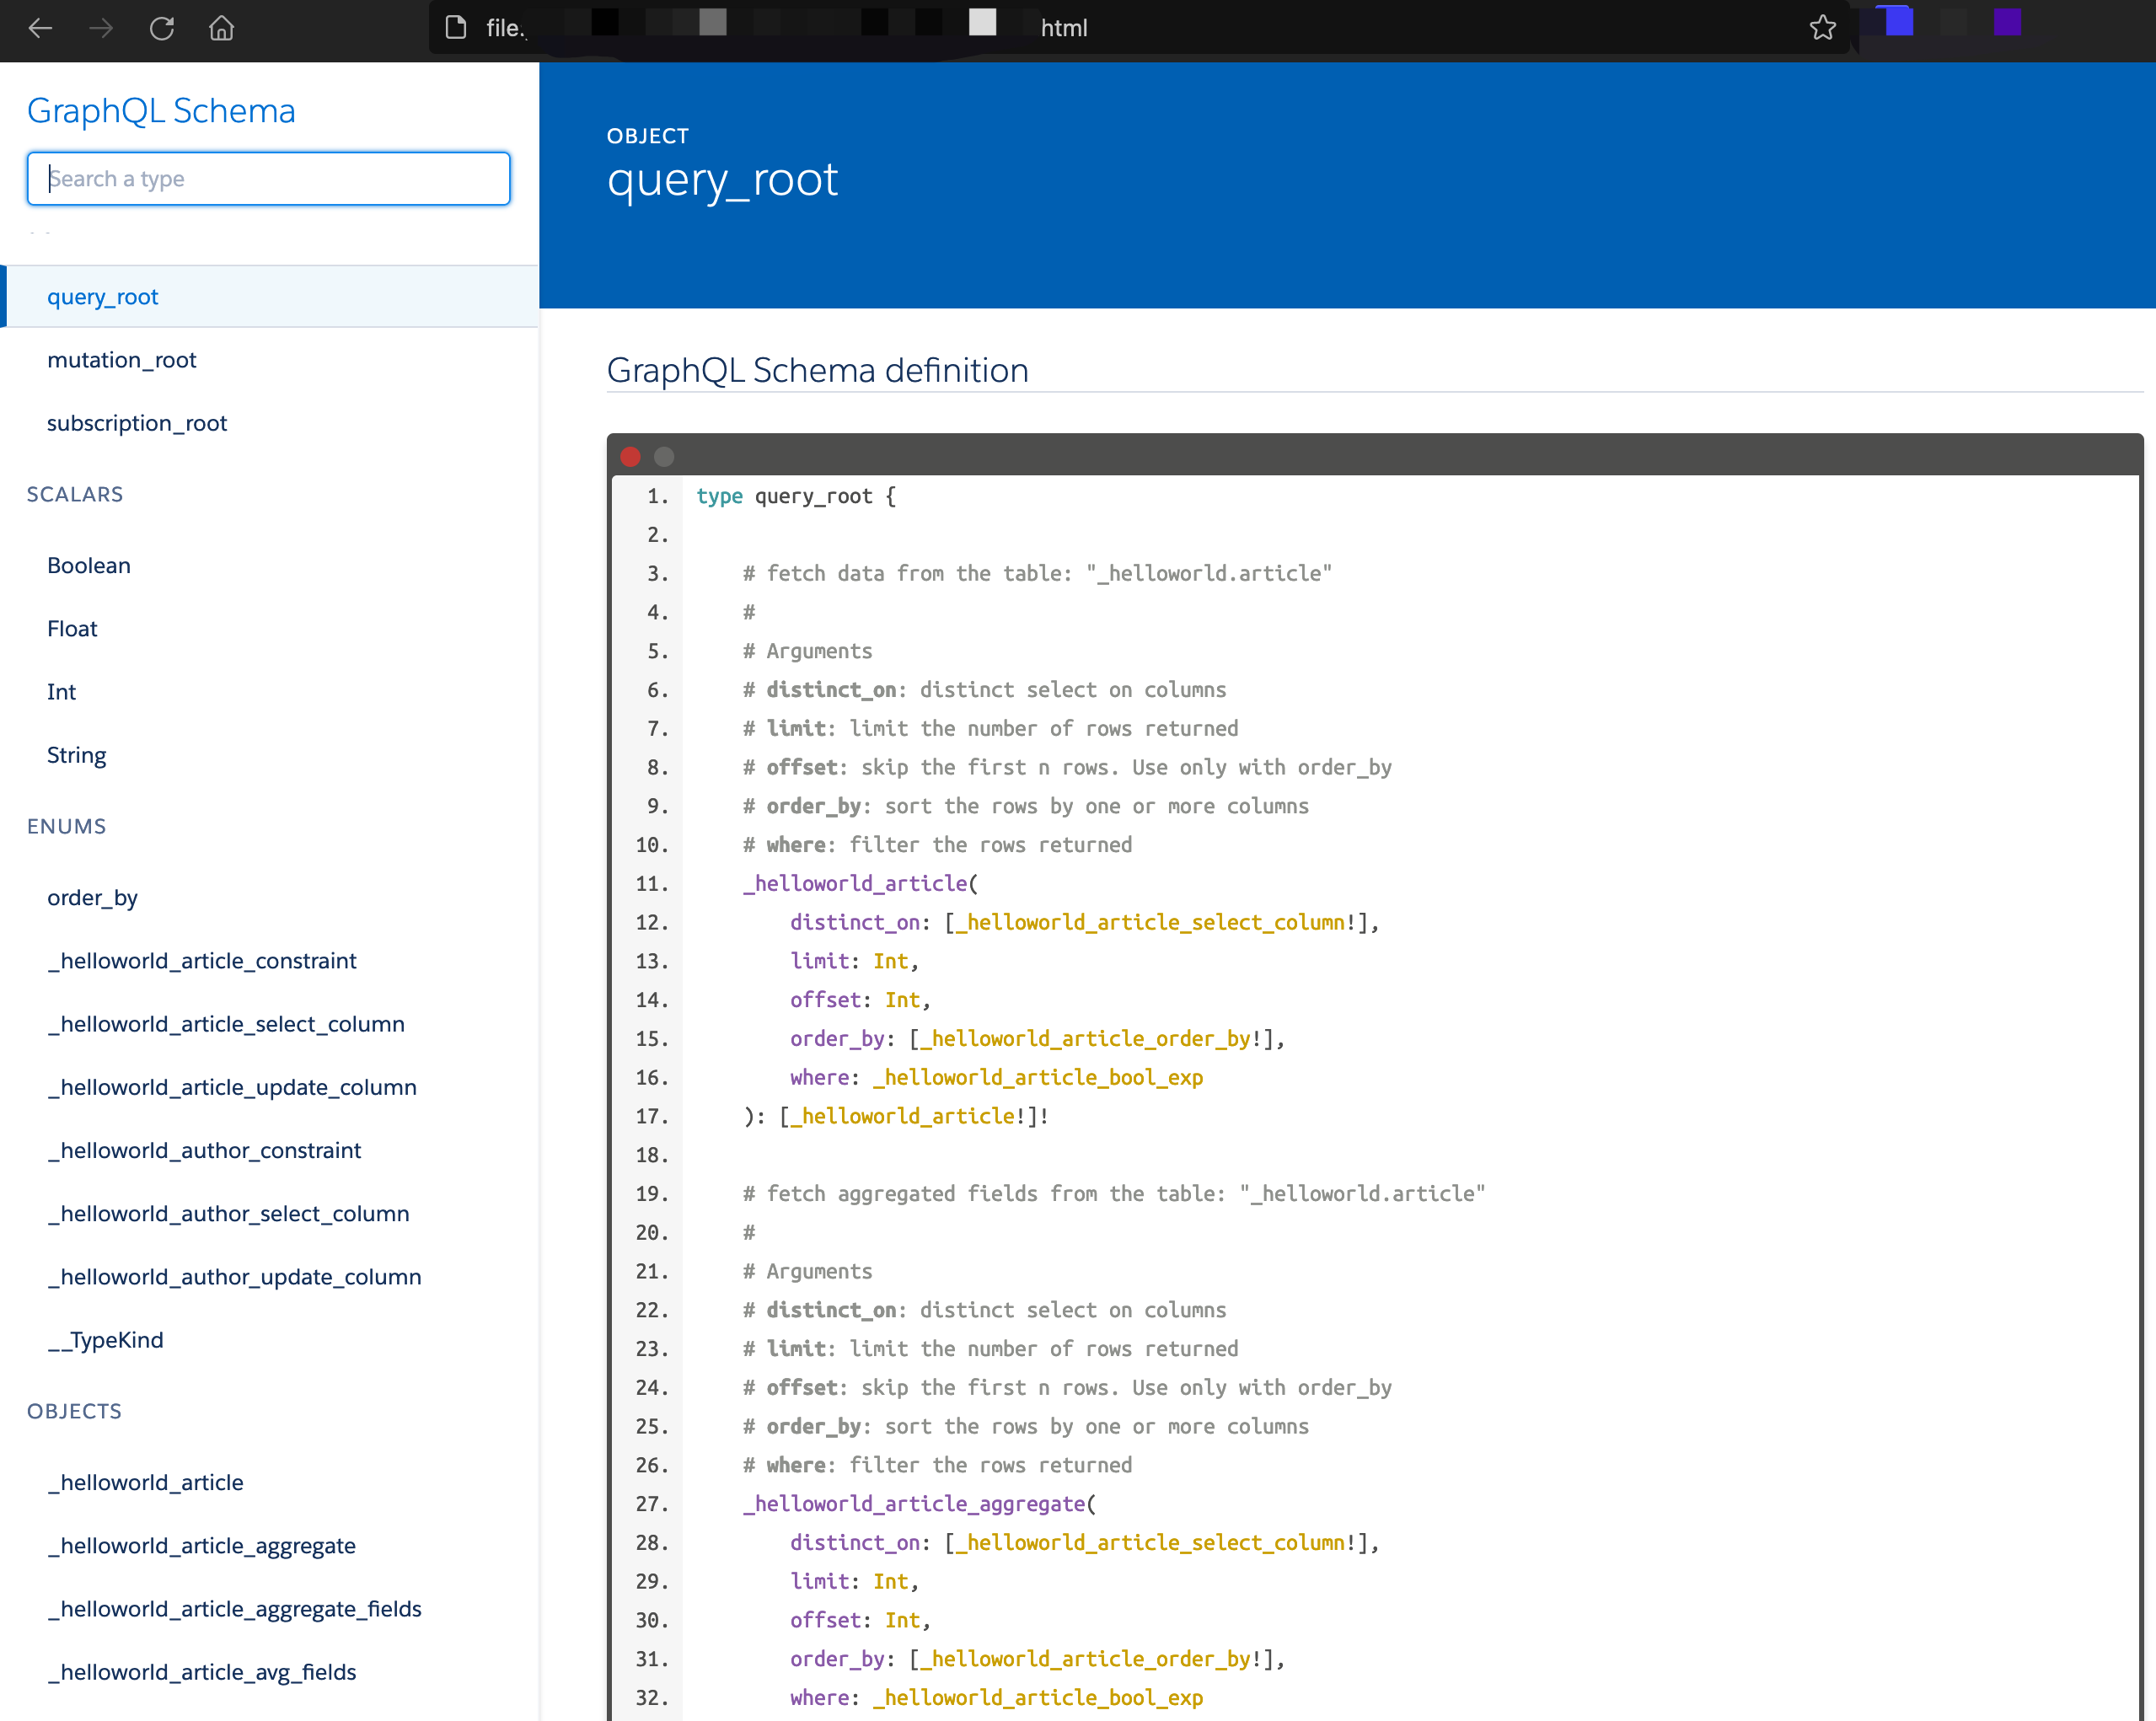Select the Boolean scalar
This screenshot has width=2156, height=1721.
coord(89,566)
